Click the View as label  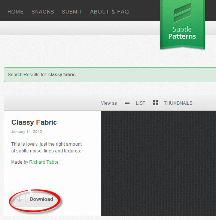tap(109, 103)
